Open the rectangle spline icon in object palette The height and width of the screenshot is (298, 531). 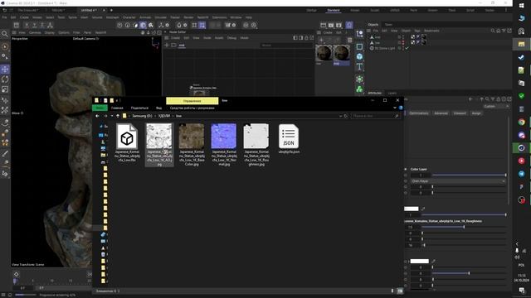coord(359,46)
